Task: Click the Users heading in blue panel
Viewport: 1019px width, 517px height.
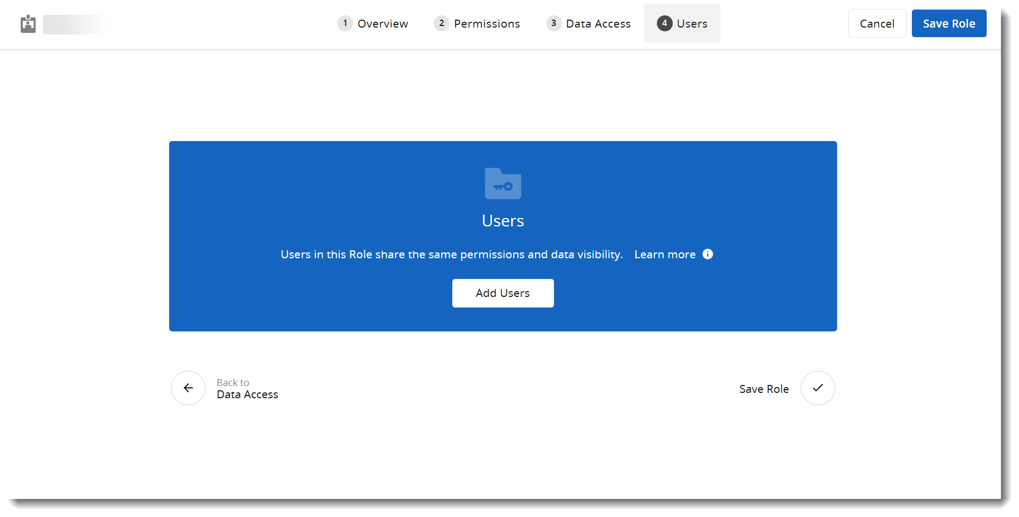Action: pyautogui.click(x=503, y=221)
